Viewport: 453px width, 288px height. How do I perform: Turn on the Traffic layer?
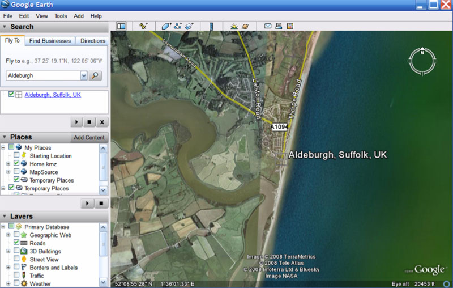16,275
